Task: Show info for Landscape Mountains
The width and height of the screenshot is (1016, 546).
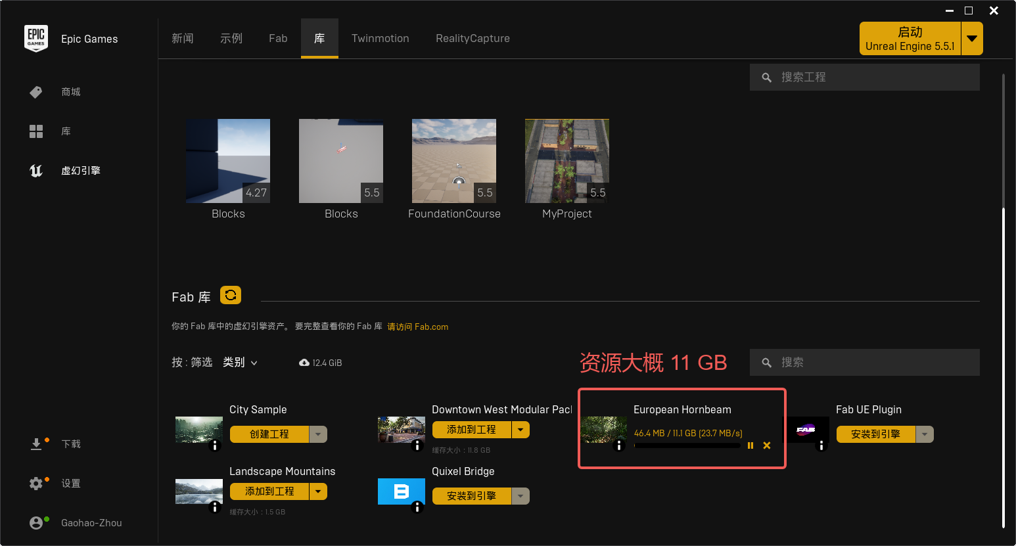Action: (x=215, y=507)
